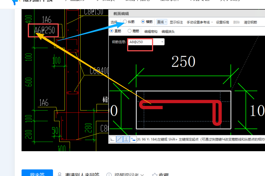
Task: Expand the 提醒提问者 chevron
Action: click(x=142, y=175)
